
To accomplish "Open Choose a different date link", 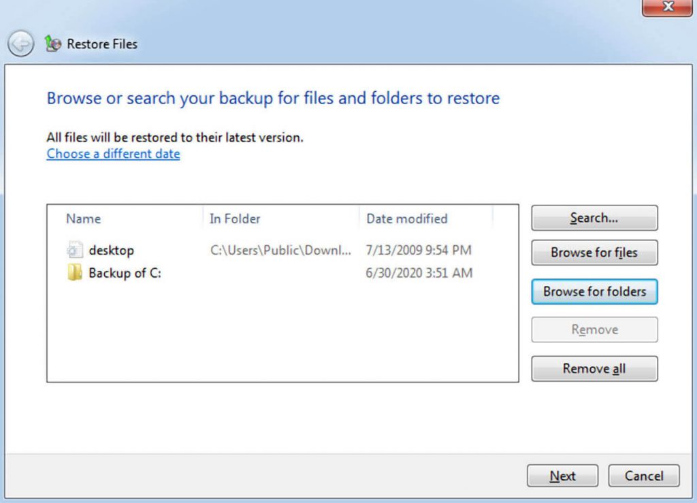I will pyautogui.click(x=112, y=154).
